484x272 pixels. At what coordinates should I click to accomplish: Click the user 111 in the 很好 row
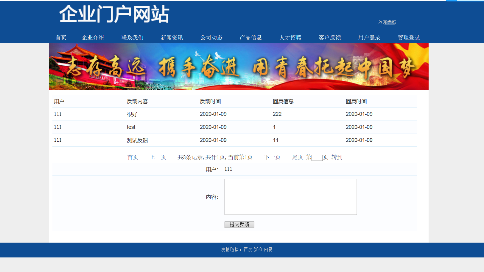coord(58,114)
